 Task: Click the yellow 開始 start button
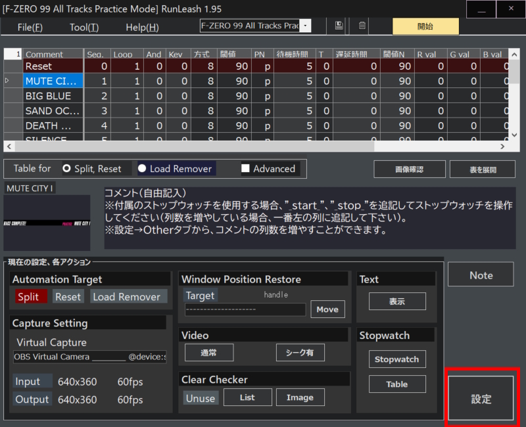[425, 26]
